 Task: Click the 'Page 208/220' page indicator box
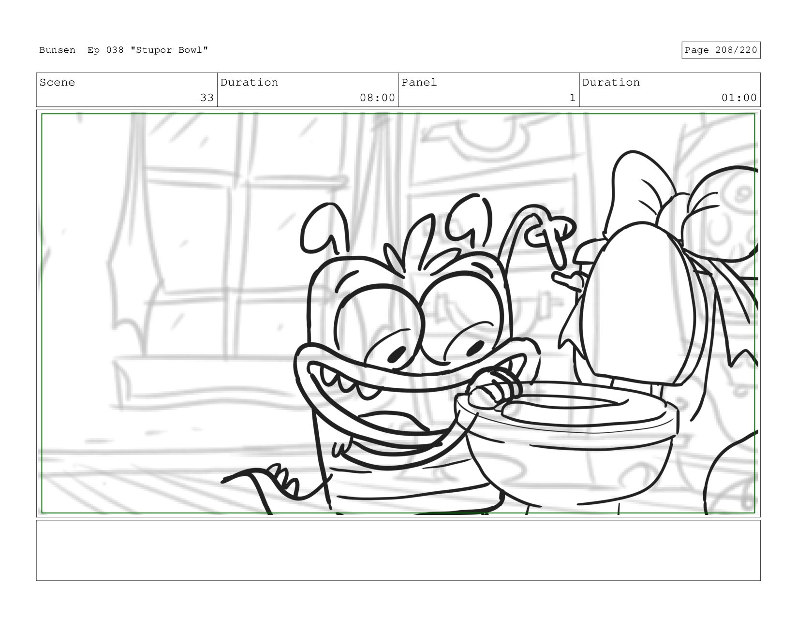pyautogui.click(x=721, y=50)
